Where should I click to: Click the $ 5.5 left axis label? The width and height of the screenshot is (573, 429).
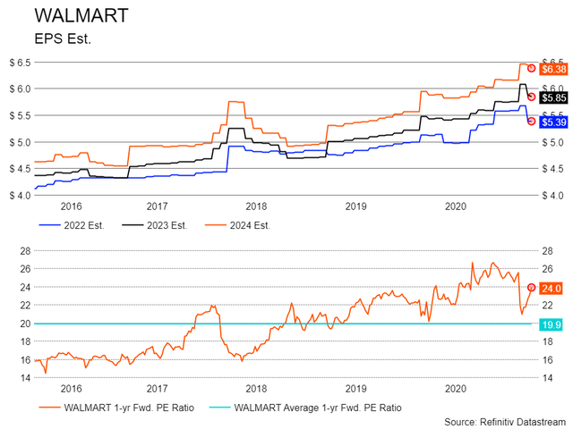20,115
